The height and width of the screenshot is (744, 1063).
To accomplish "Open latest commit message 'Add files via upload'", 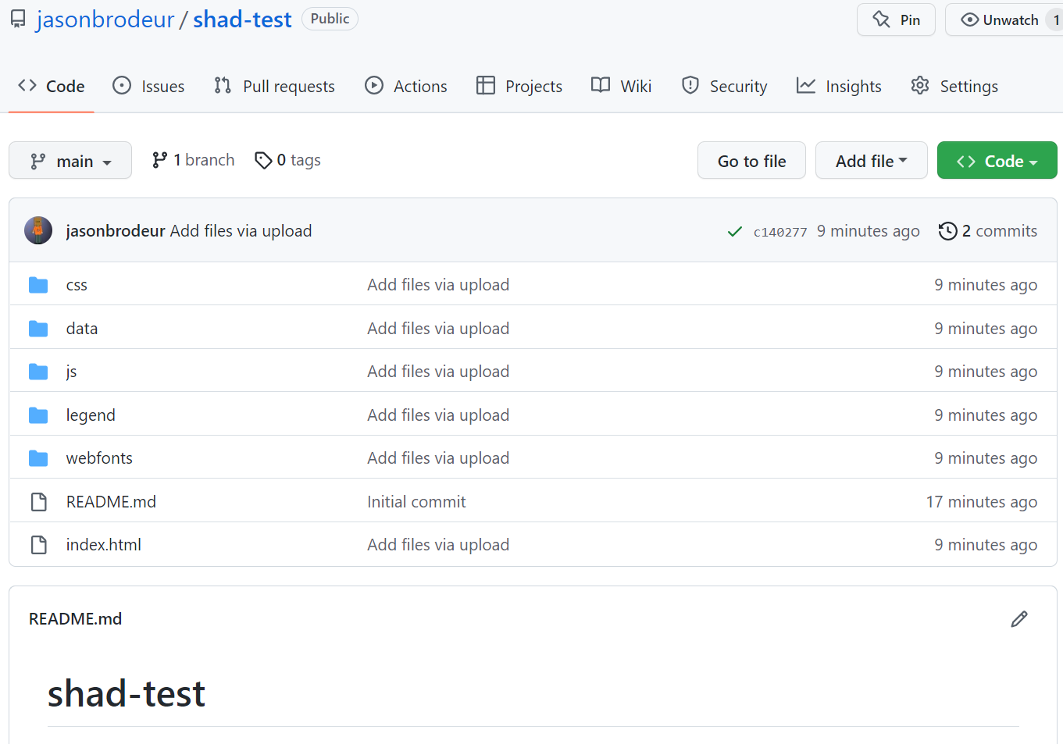I will (x=241, y=231).
